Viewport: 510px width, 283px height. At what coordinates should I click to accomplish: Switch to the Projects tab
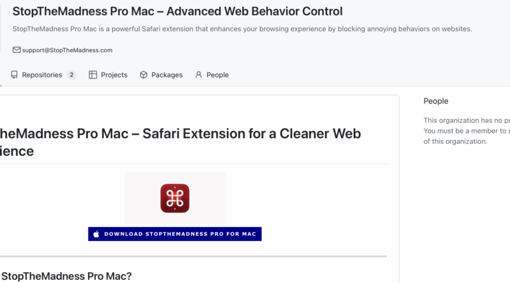(x=108, y=75)
